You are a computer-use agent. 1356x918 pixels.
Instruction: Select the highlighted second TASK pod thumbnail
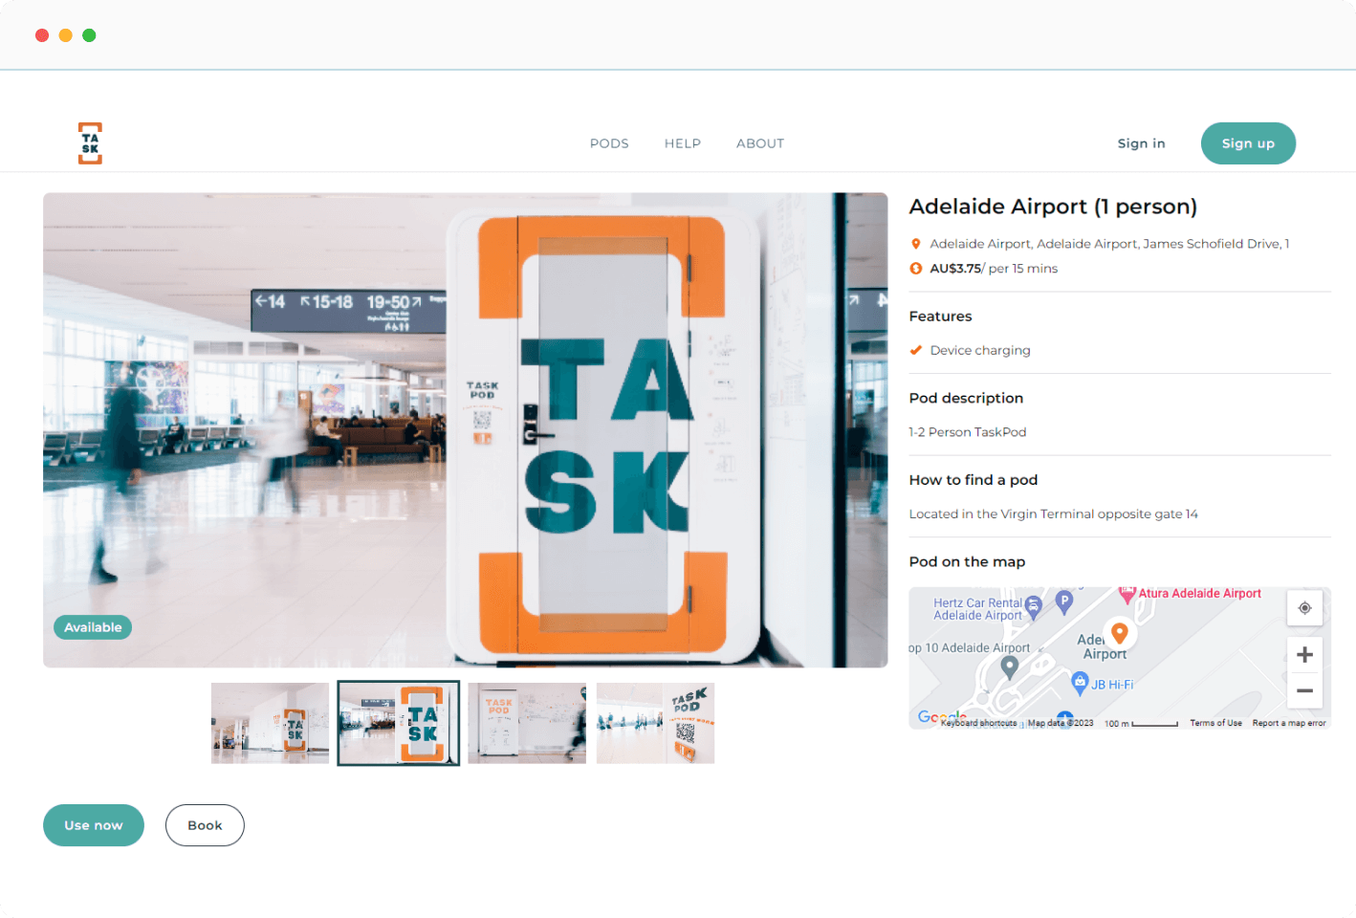(399, 723)
